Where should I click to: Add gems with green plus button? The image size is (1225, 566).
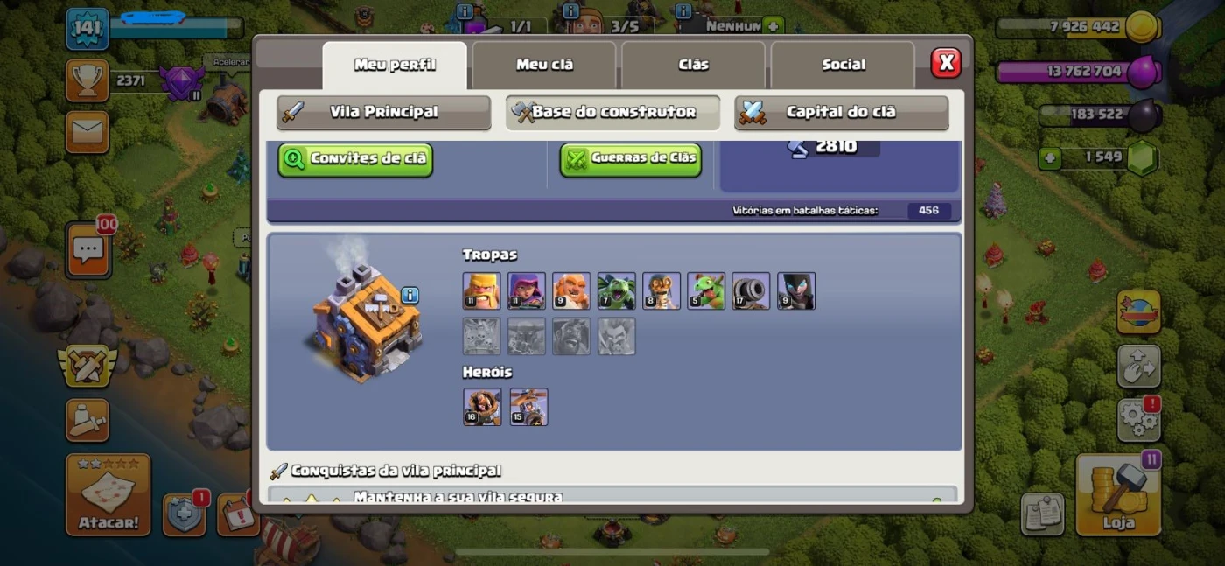1050,158
